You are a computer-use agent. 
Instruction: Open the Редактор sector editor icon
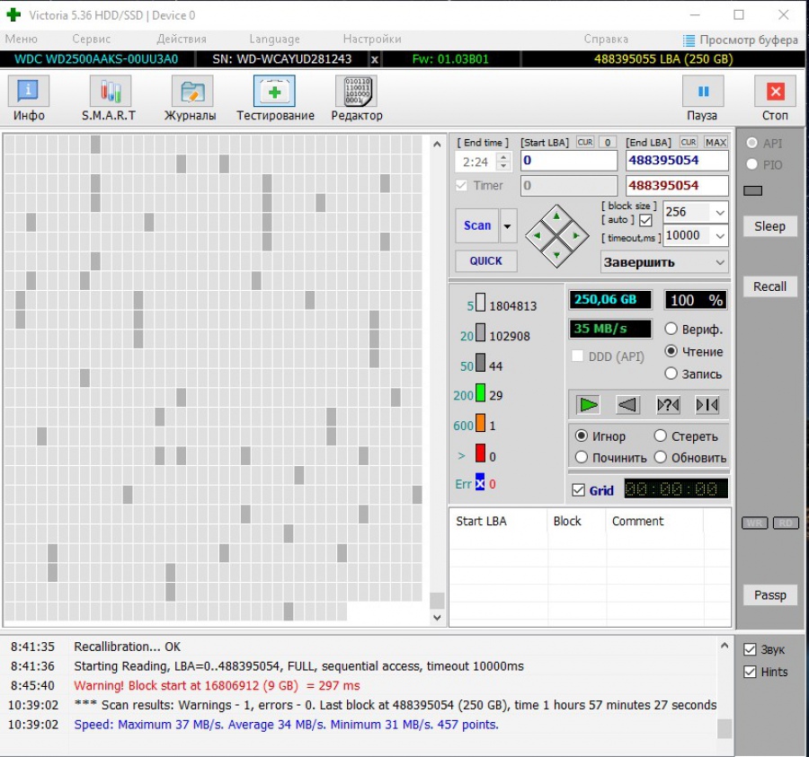click(x=356, y=92)
